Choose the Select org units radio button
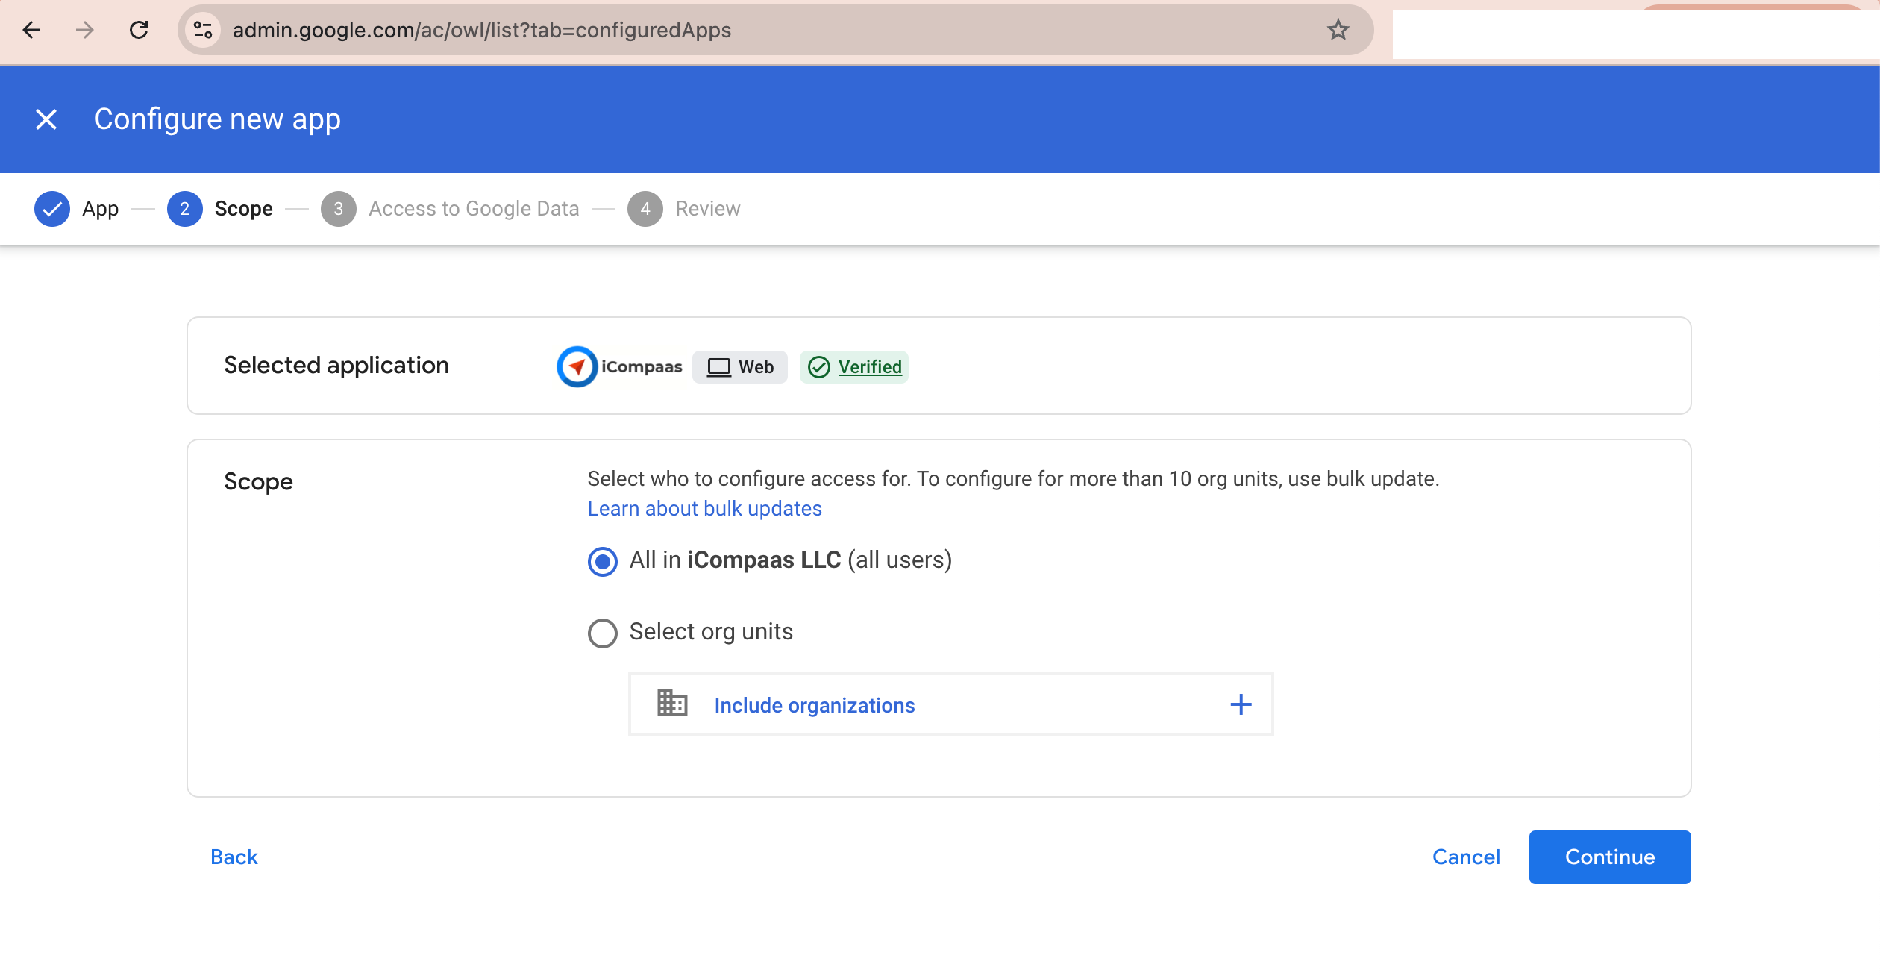 pyautogui.click(x=603, y=634)
